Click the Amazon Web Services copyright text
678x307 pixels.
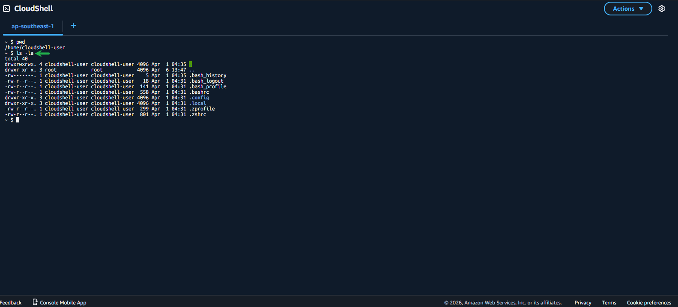(x=503, y=303)
